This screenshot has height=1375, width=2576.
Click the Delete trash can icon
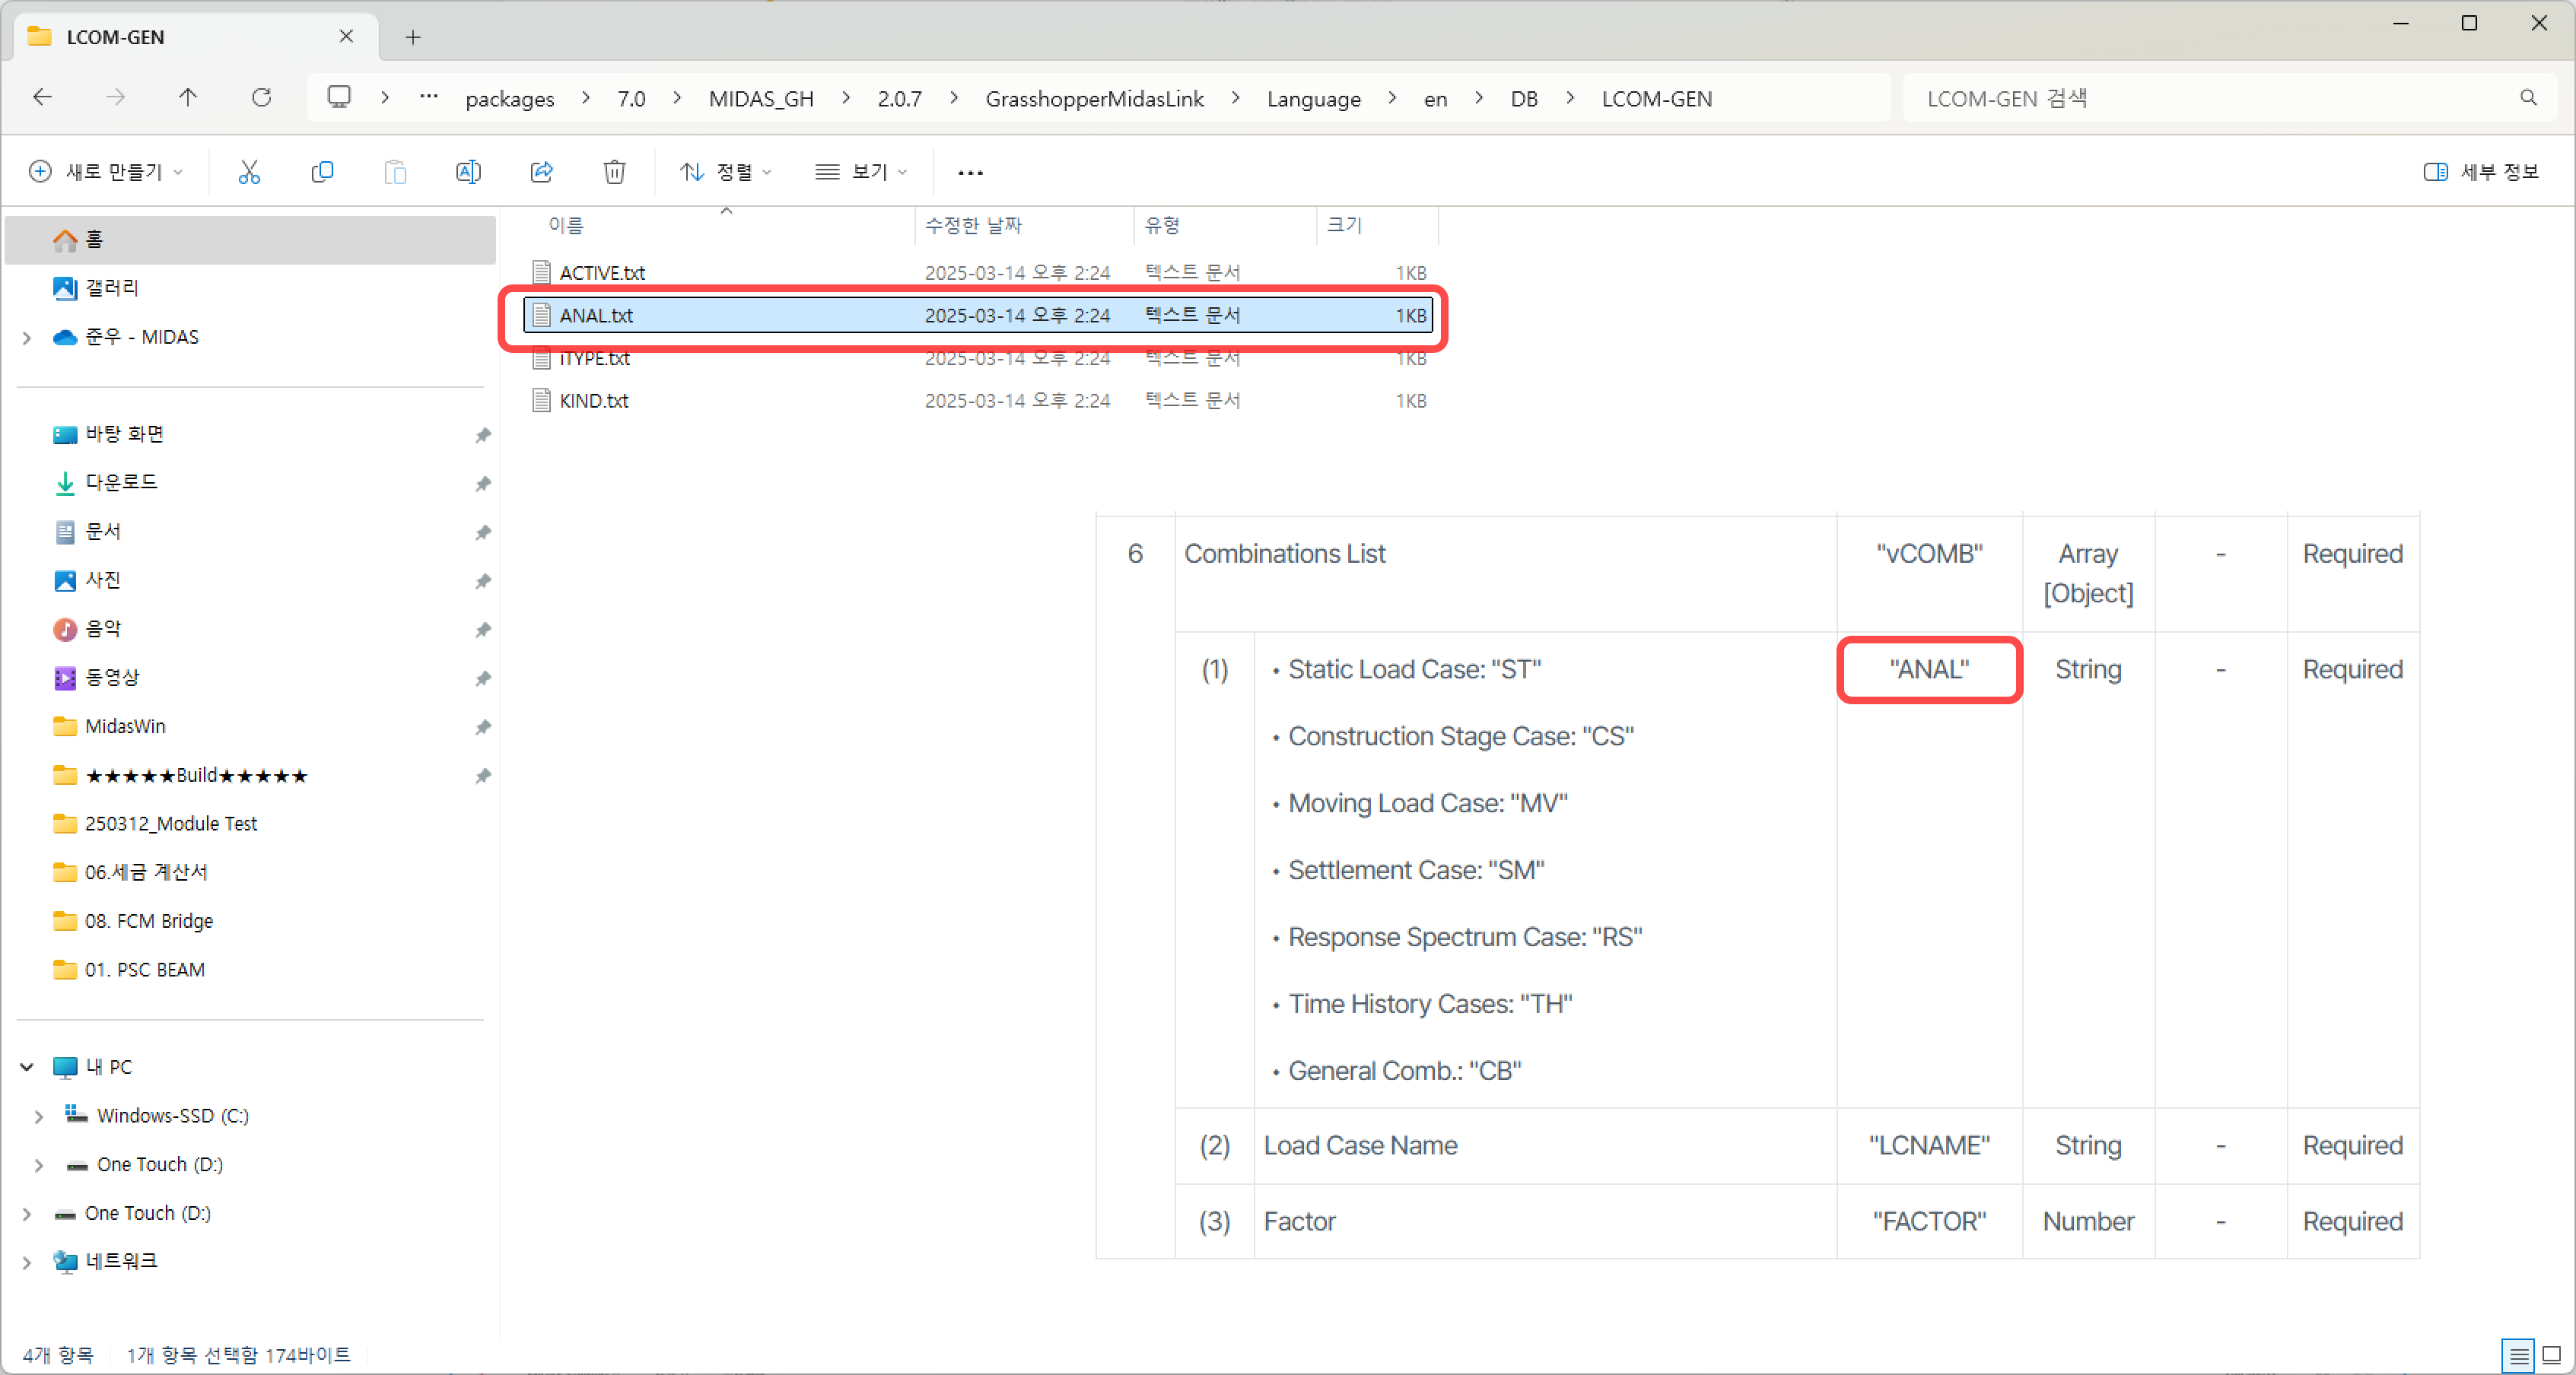tap(614, 172)
